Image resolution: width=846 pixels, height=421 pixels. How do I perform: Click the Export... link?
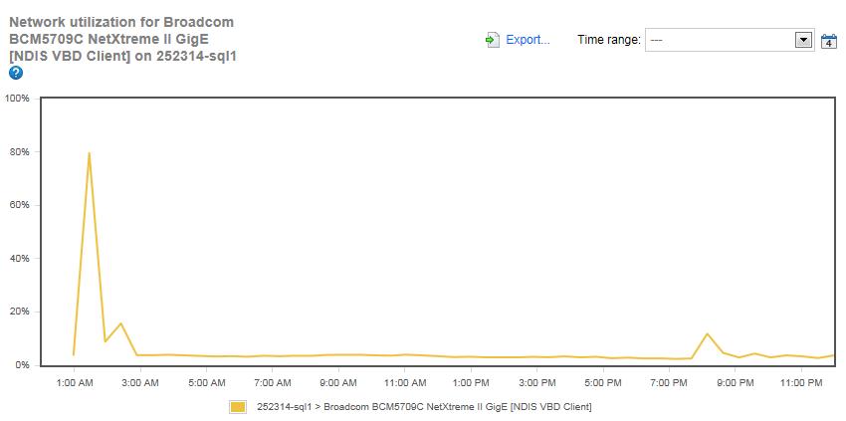(528, 40)
